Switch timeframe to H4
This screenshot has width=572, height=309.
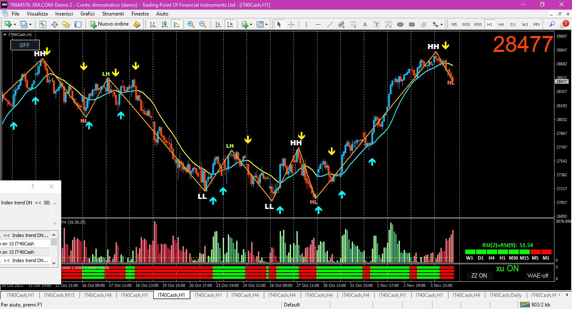click(x=501, y=24)
